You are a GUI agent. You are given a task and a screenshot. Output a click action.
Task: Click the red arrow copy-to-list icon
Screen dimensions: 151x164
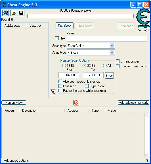point(53,92)
